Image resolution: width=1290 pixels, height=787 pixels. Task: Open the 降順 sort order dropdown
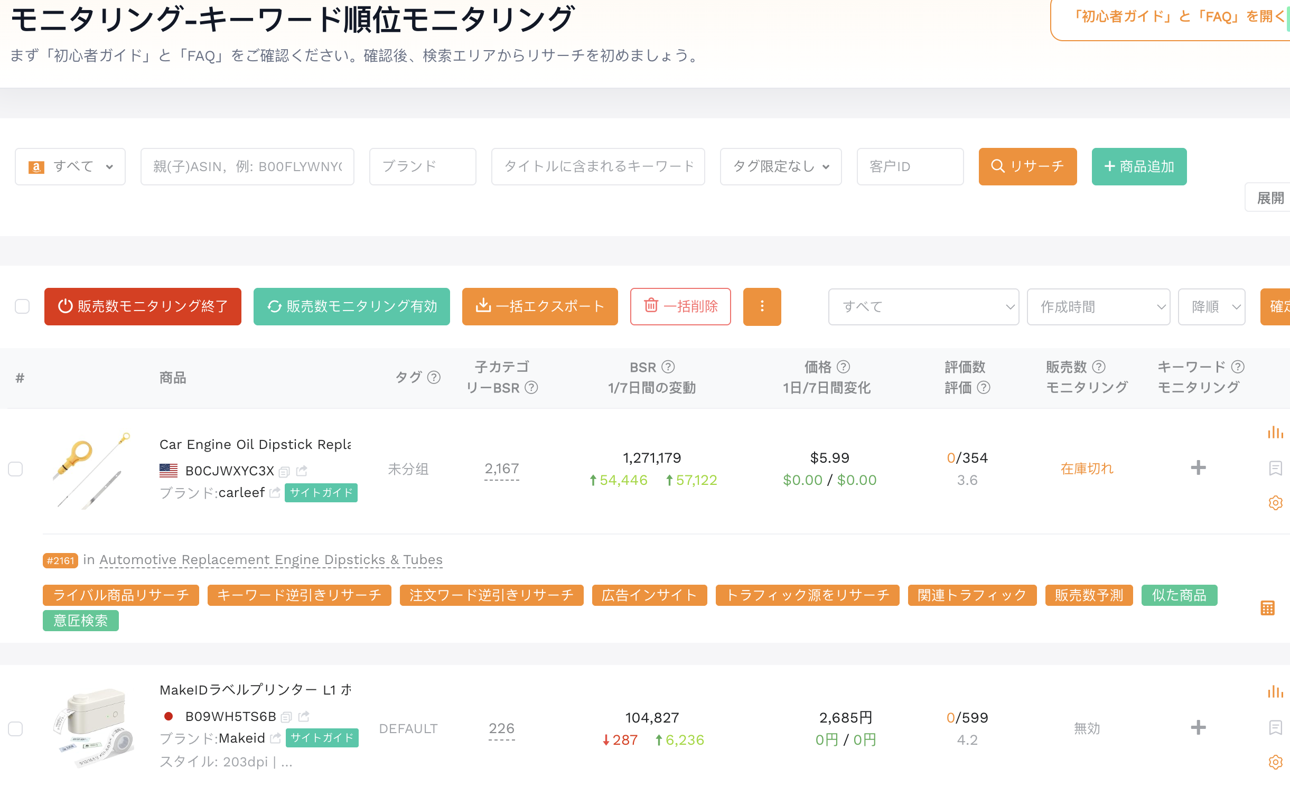(1211, 306)
